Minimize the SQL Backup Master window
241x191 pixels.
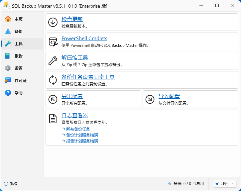(201, 6)
